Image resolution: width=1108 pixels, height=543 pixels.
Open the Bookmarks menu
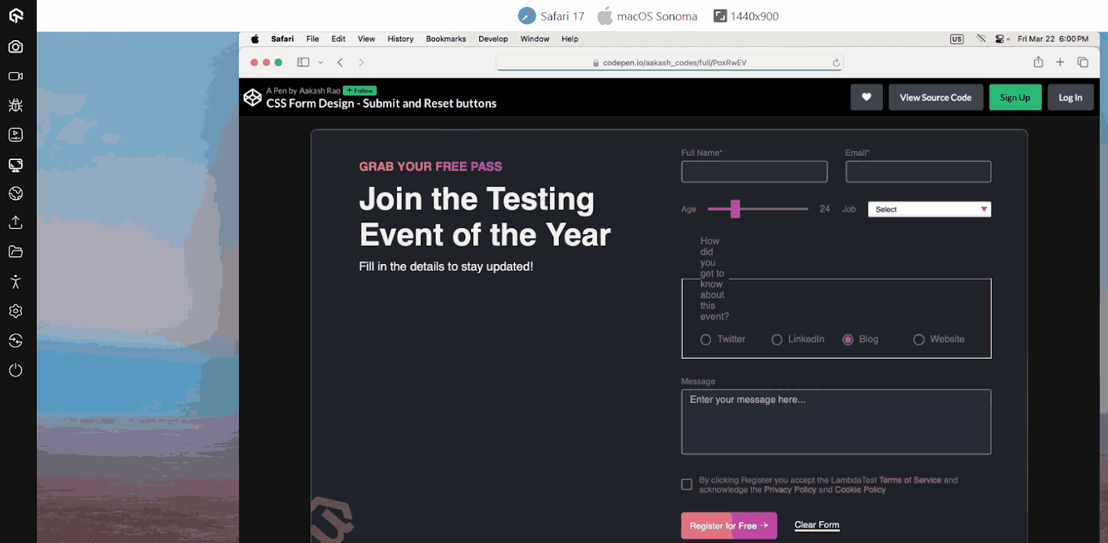click(446, 39)
